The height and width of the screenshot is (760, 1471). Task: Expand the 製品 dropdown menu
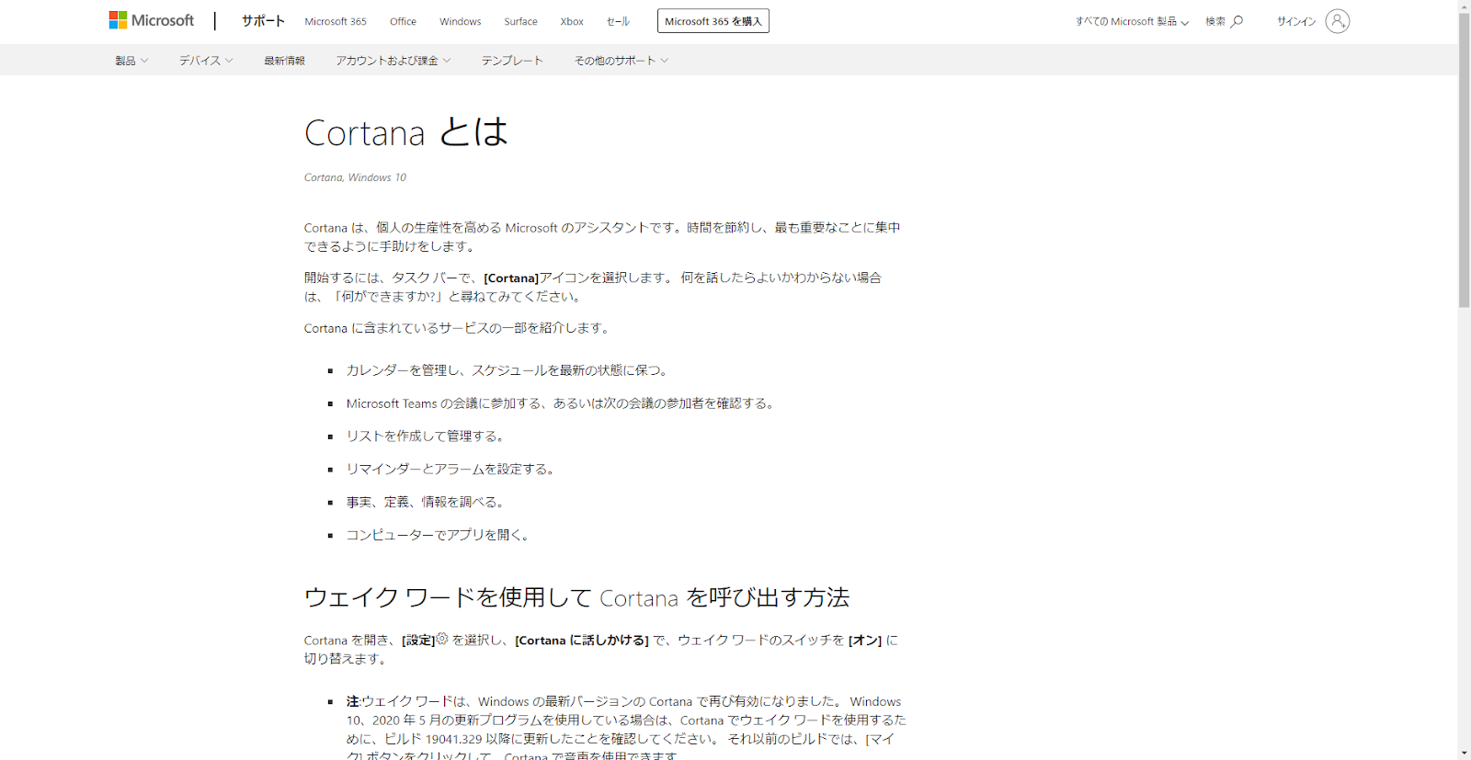[x=131, y=61]
